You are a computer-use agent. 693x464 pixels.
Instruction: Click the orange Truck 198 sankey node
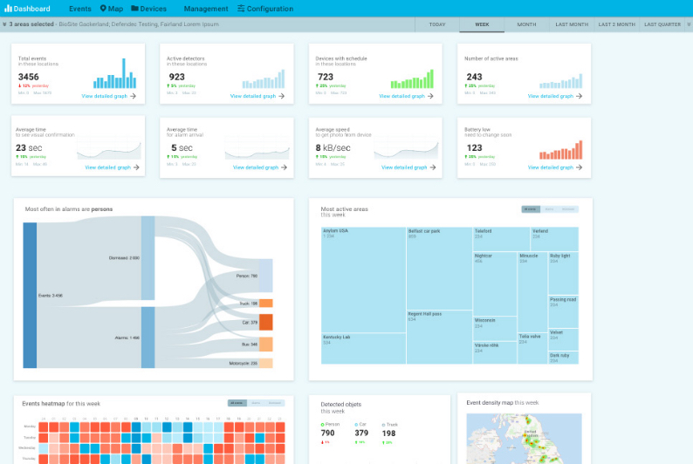click(x=265, y=304)
